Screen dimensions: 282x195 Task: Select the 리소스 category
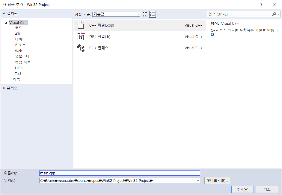20,45
